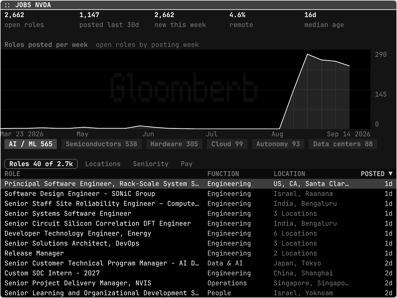Click the 2 Locations cell for Release Manager

[x=295, y=253]
